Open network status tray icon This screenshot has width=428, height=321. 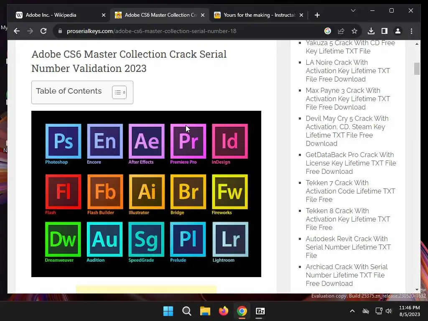pyautogui.click(x=379, y=311)
